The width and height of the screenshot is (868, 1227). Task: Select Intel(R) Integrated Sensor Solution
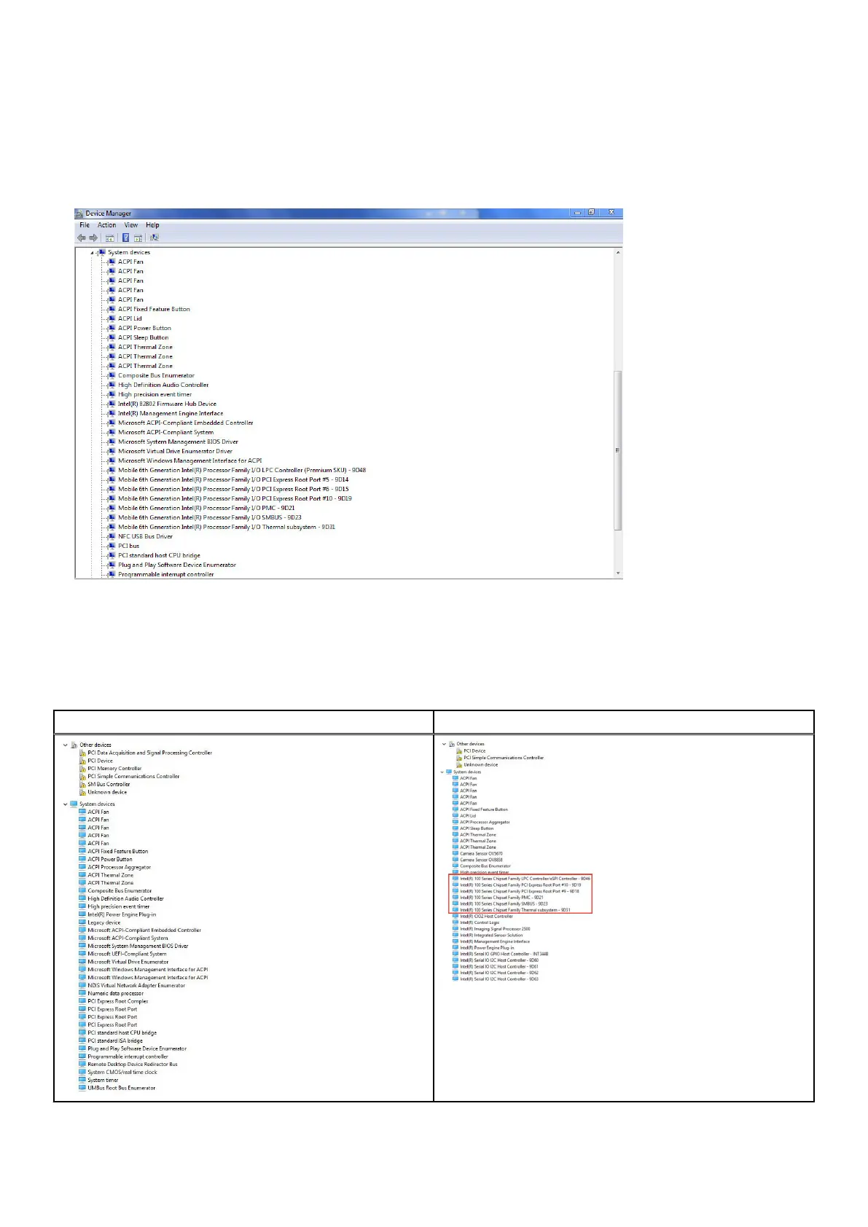(491, 936)
